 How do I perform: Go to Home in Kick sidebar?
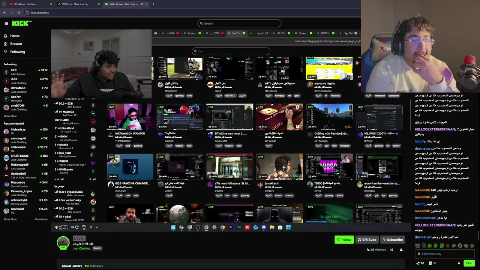[15, 36]
